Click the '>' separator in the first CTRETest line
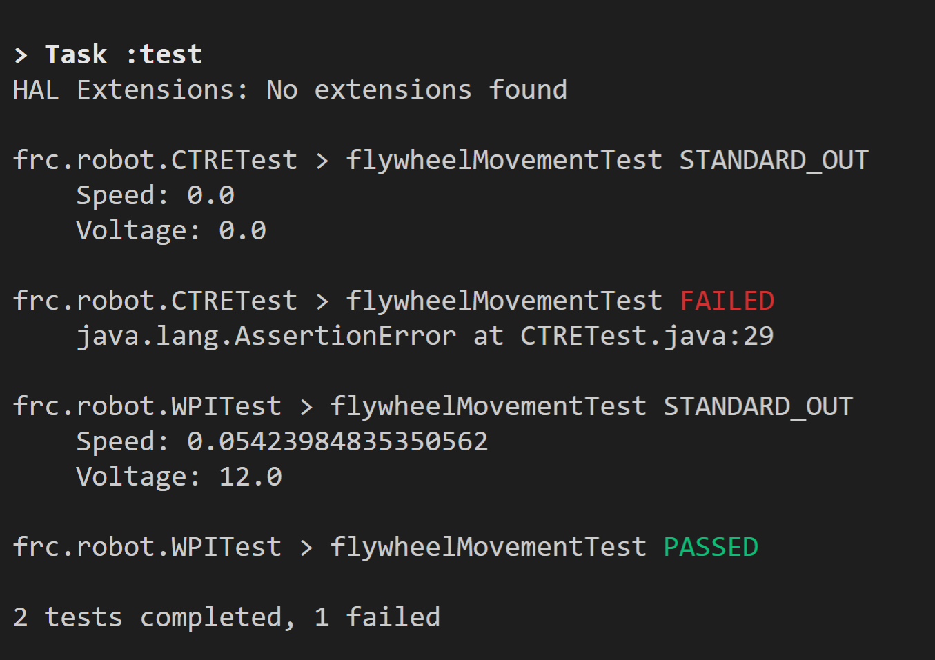The image size is (935, 660). (x=322, y=161)
